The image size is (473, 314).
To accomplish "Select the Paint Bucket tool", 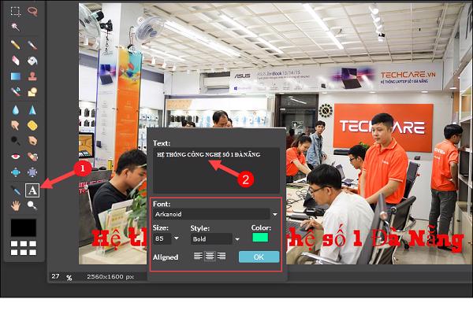I will (32, 61).
